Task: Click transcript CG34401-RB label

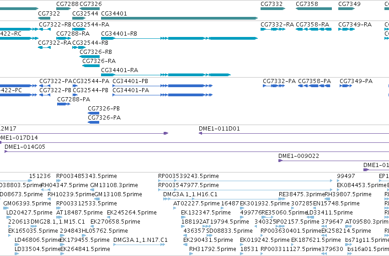Action: [x=119, y=33]
